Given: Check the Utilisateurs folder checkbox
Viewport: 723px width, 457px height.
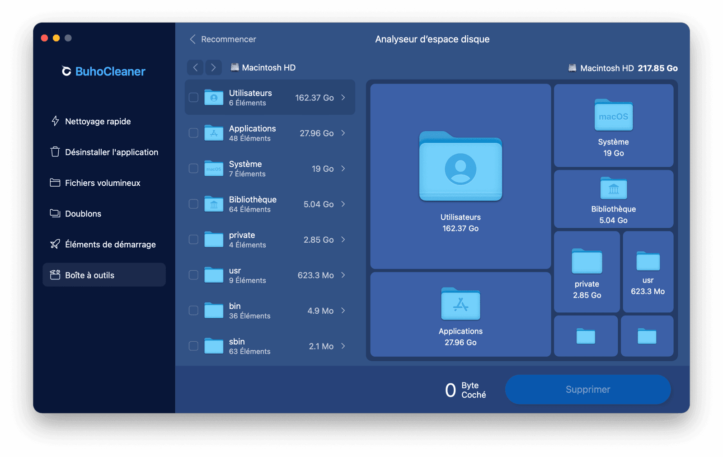Looking at the screenshot, I should point(193,97).
